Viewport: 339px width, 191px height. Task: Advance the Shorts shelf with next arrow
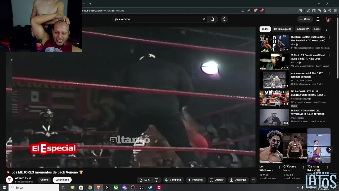click(330, 149)
